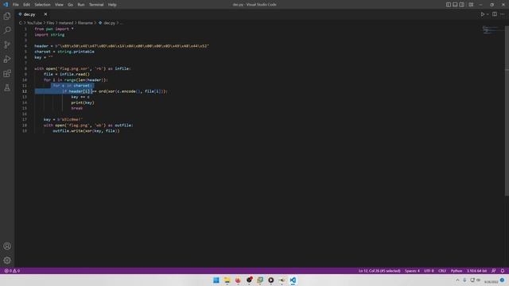The height and width of the screenshot is (286, 509).
Task: Open the media player taskbar icon
Action: tap(271, 280)
